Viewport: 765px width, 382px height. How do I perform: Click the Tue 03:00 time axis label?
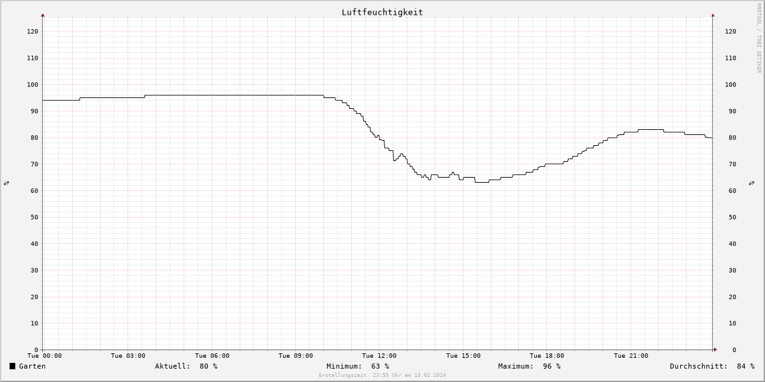(128, 356)
